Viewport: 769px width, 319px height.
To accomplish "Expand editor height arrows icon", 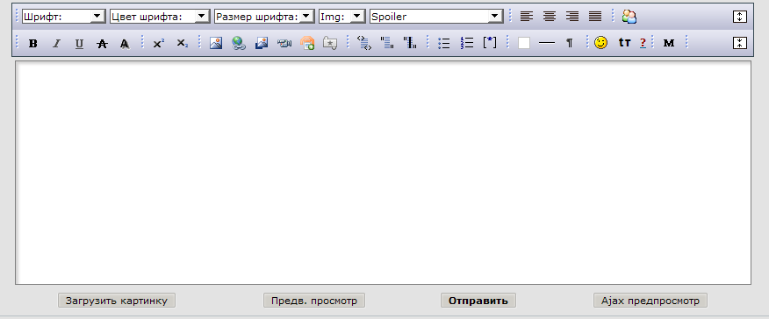I will tap(739, 17).
